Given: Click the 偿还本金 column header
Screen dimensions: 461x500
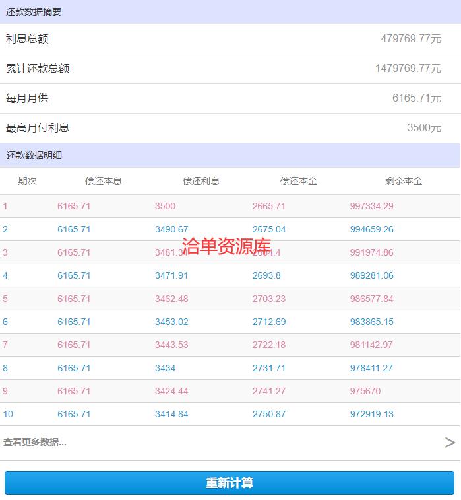Looking at the screenshot, I should pyautogui.click(x=299, y=181).
